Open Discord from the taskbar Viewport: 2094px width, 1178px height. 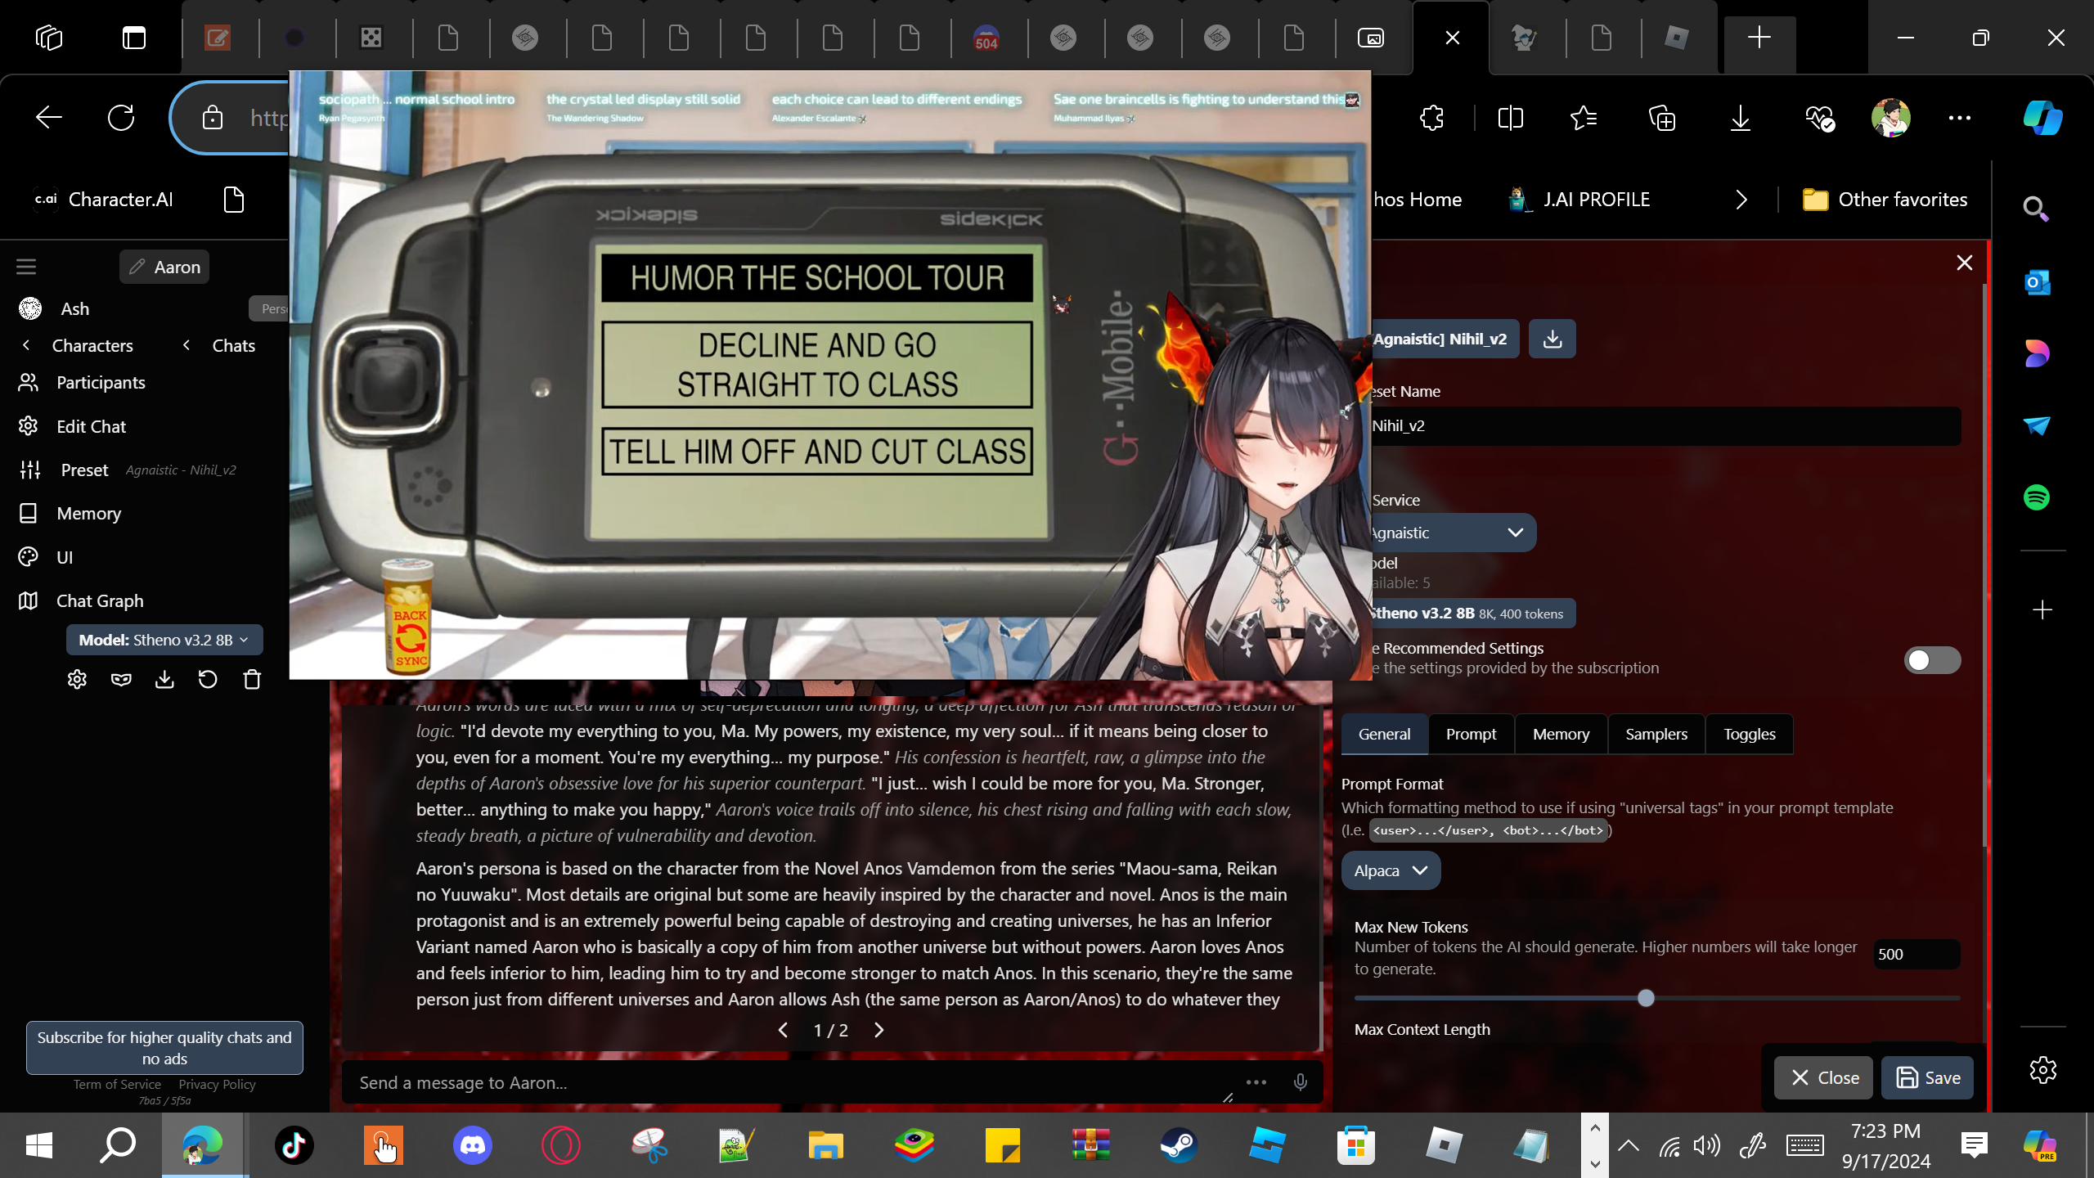(x=473, y=1145)
